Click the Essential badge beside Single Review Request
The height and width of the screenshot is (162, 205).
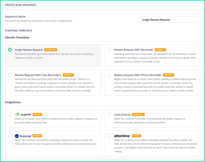[x=51, y=50]
